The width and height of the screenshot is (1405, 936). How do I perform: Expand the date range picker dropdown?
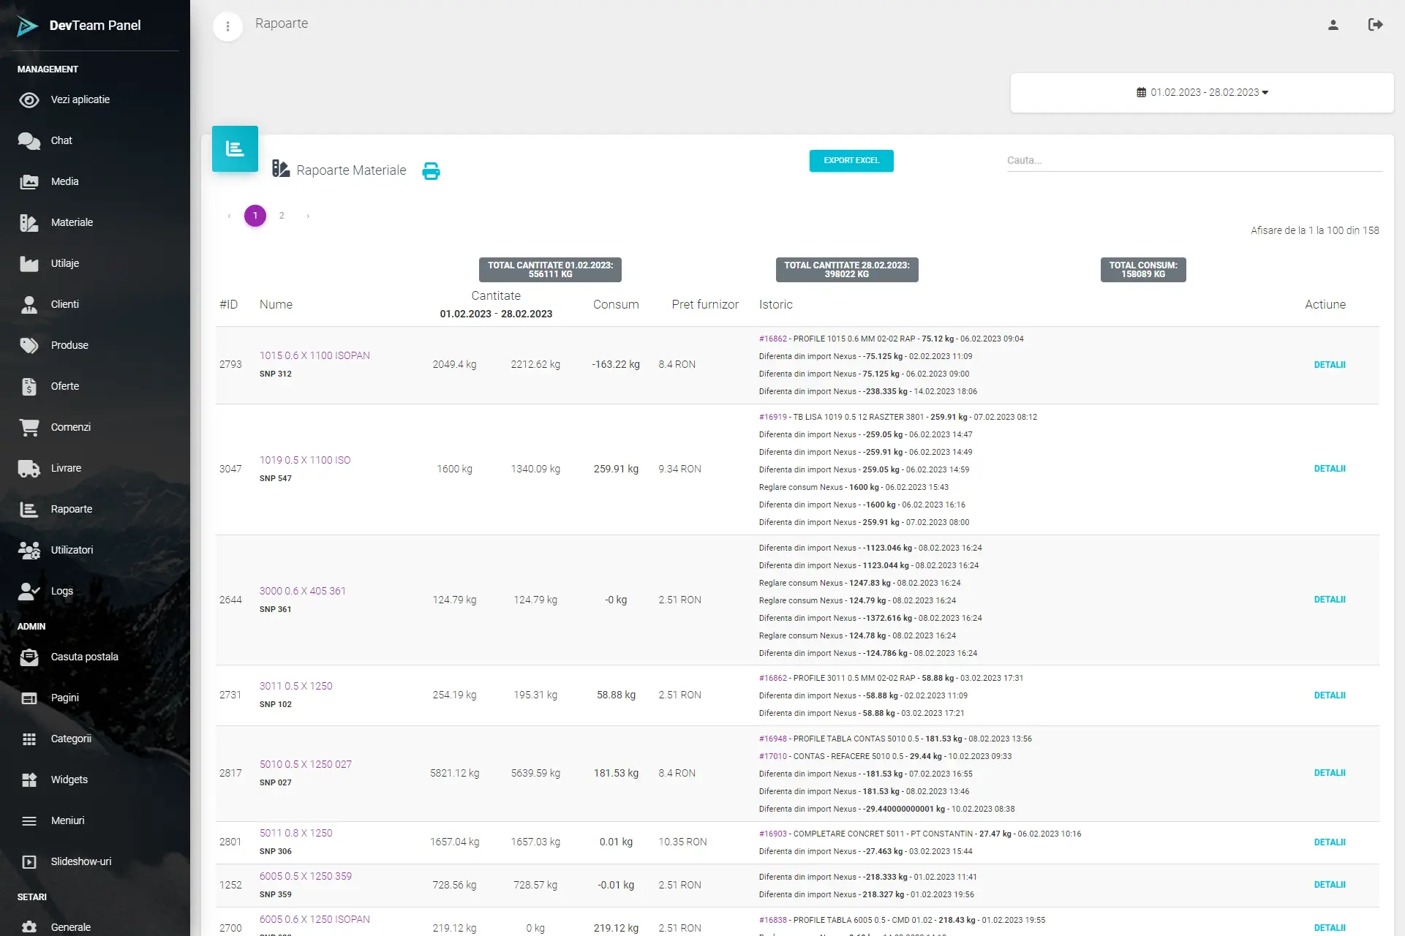pyautogui.click(x=1202, y=93)
